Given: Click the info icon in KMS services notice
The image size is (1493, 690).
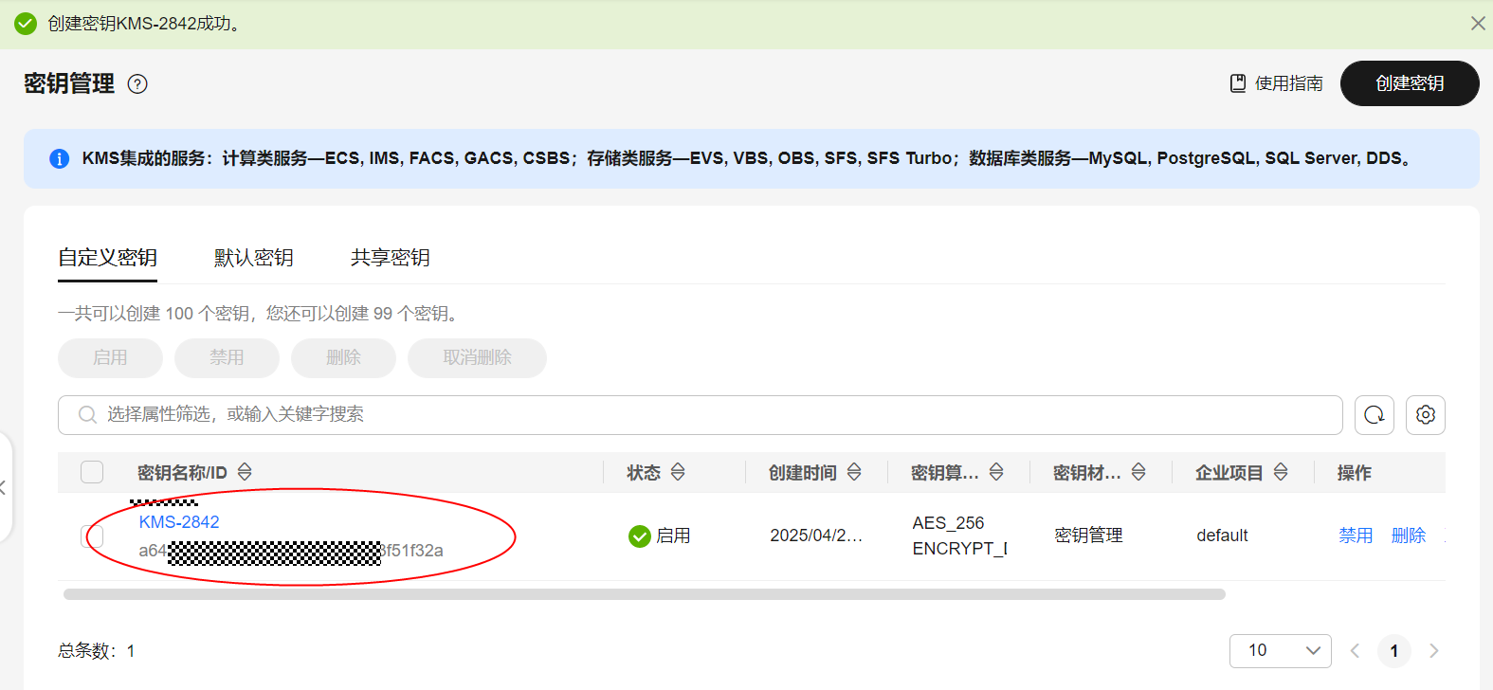Looking at the screenshot, I should pos(59,158).
